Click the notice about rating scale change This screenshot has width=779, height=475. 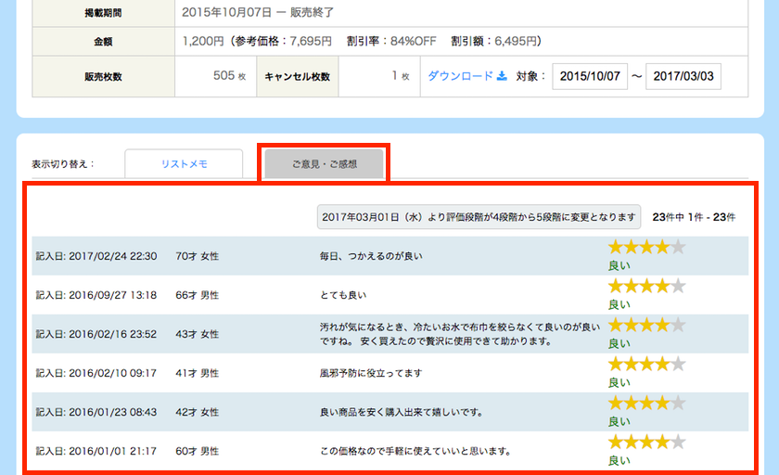479,217
